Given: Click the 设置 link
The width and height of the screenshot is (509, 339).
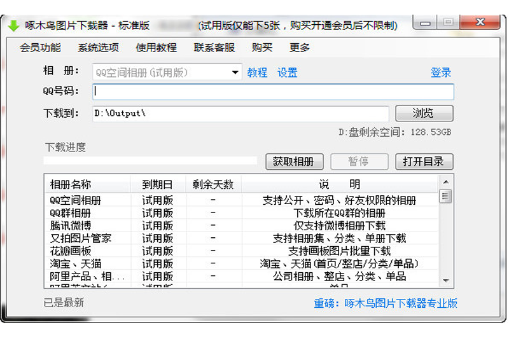Looking at the screenshot, I should click(x=287, y=73).
